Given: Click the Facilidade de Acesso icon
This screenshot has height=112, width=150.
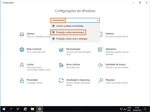Looking at the screenshot, I should pyautogui.click(x=101, y=65).
